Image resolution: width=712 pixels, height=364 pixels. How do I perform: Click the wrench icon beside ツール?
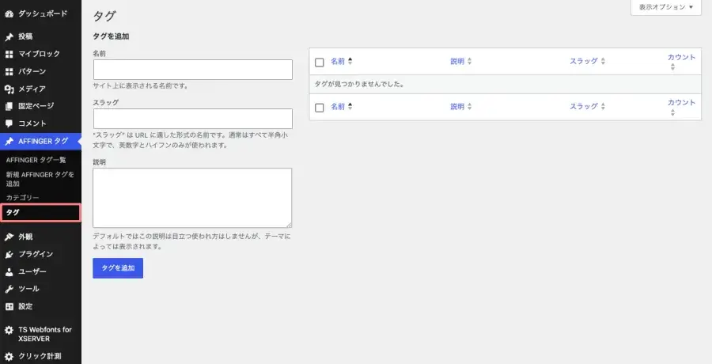point(9,289)
